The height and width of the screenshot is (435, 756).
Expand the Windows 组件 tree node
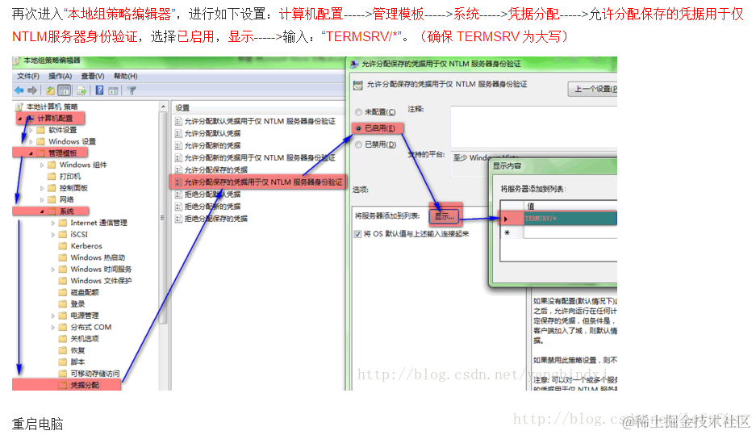42,165
